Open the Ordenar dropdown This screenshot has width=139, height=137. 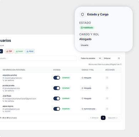click(112, 58)
